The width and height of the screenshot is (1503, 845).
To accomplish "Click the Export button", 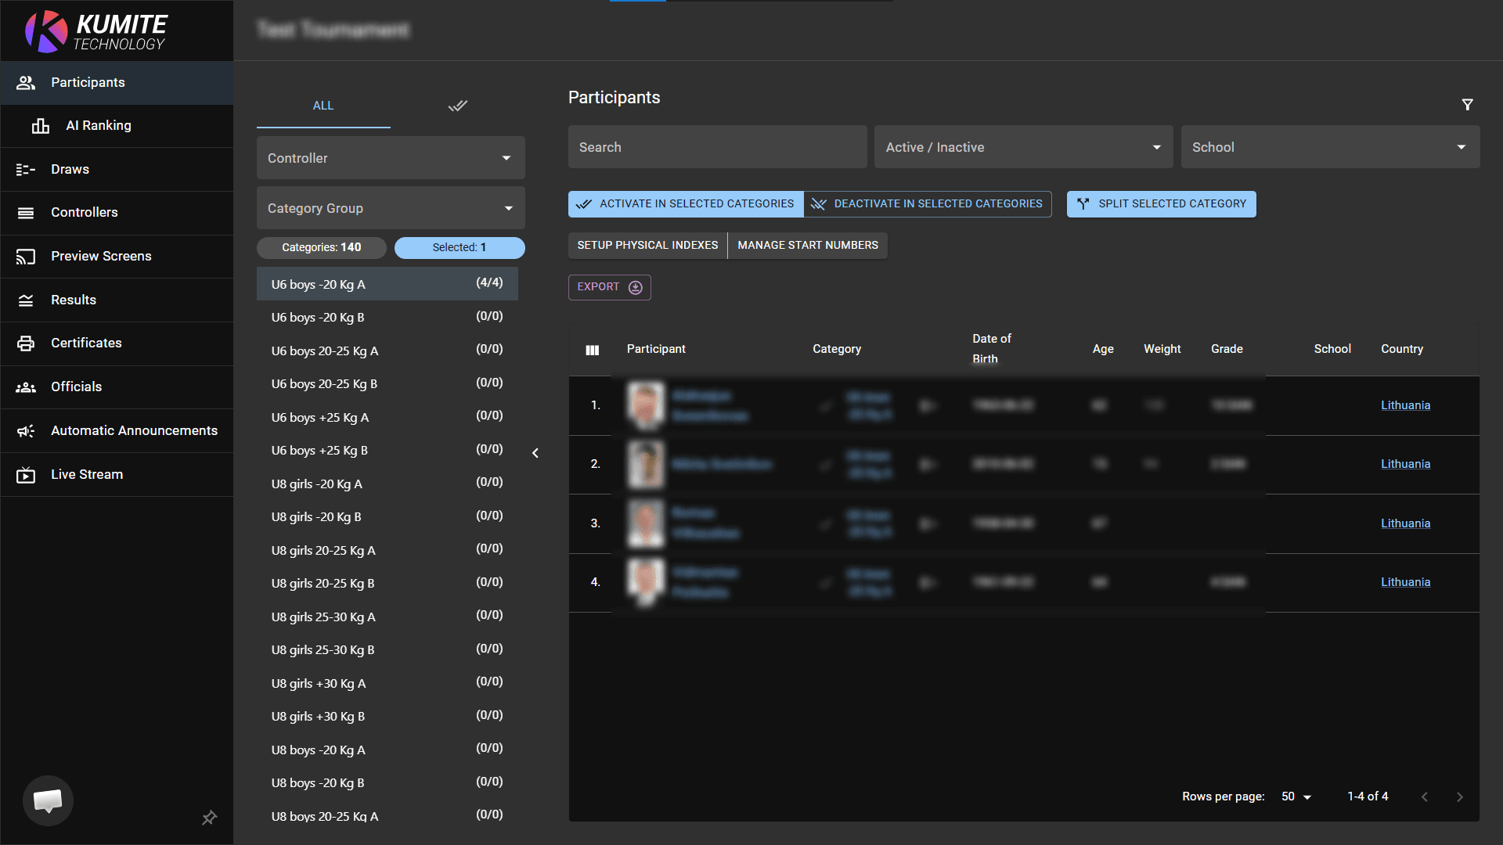I will [x=609, y=287].
